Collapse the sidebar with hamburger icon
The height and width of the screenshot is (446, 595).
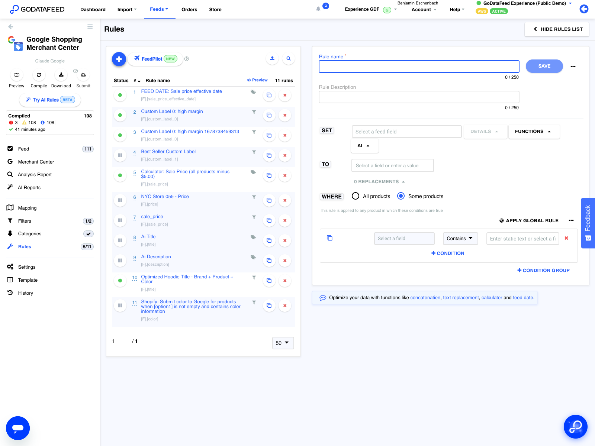[90, 26]
